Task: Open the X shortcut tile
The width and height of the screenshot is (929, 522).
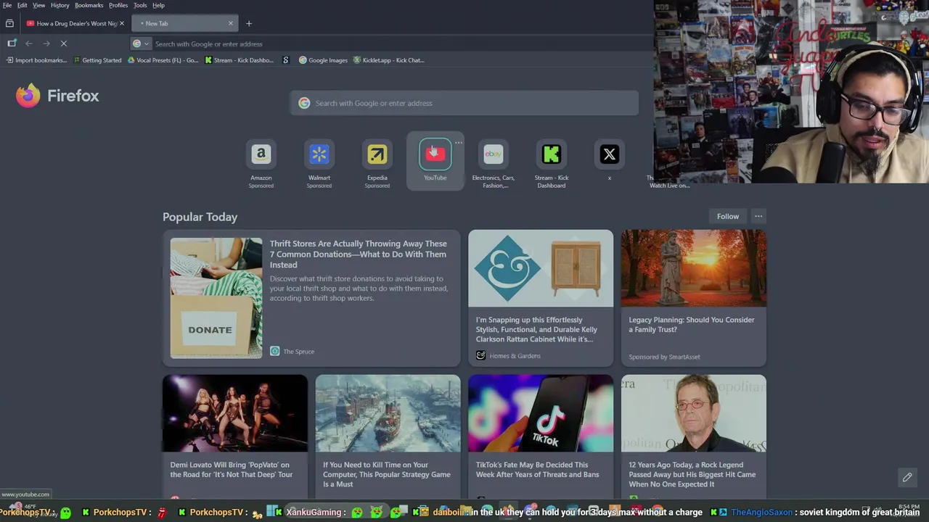Action: (610, 161)
